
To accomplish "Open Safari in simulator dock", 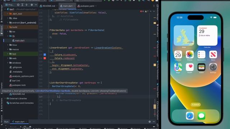I will tap(190, 116).
